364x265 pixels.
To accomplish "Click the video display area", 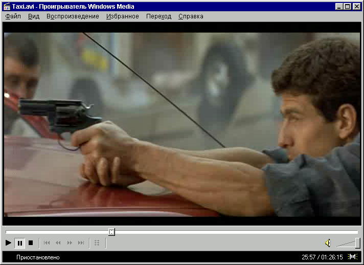I will click(x=182, y=124).
